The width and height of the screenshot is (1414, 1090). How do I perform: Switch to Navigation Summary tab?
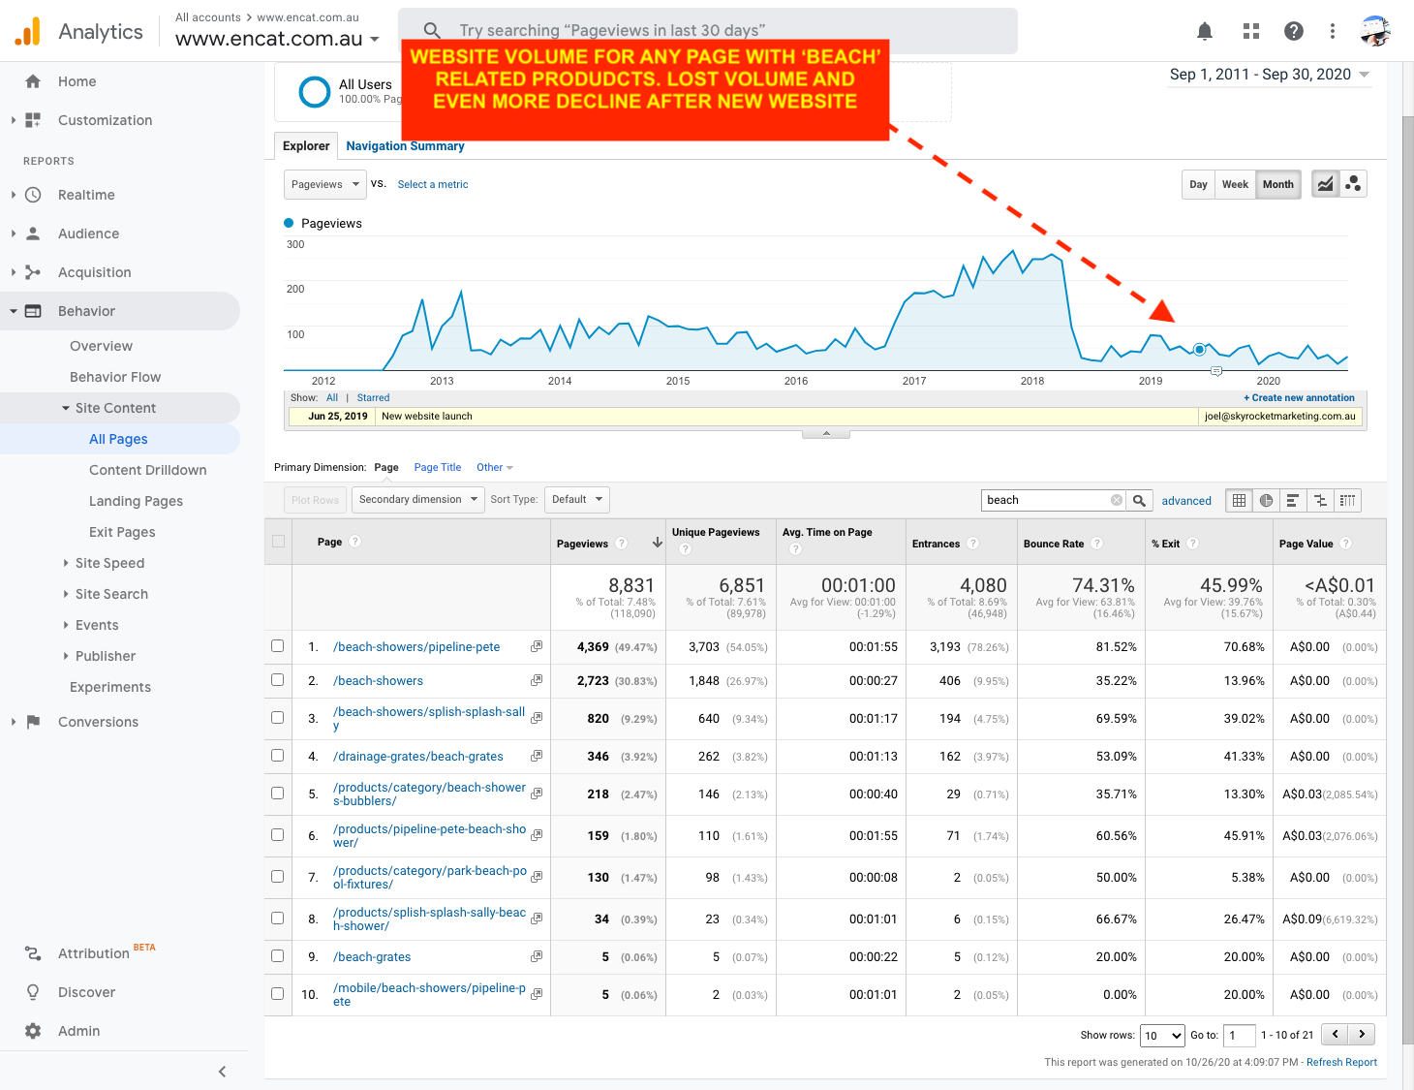405,146
